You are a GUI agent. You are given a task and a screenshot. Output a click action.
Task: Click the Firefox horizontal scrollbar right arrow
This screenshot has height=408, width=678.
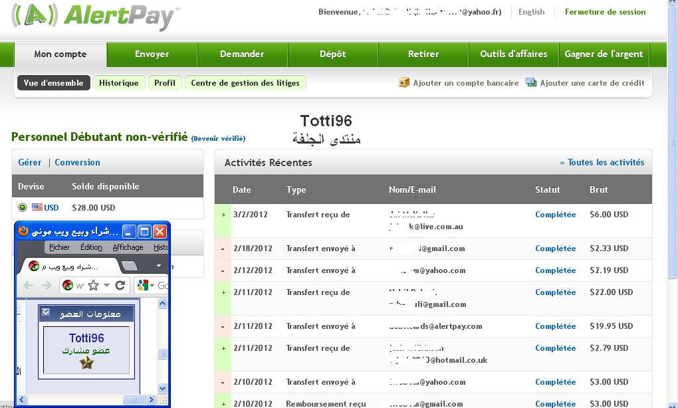click(150, 400)
